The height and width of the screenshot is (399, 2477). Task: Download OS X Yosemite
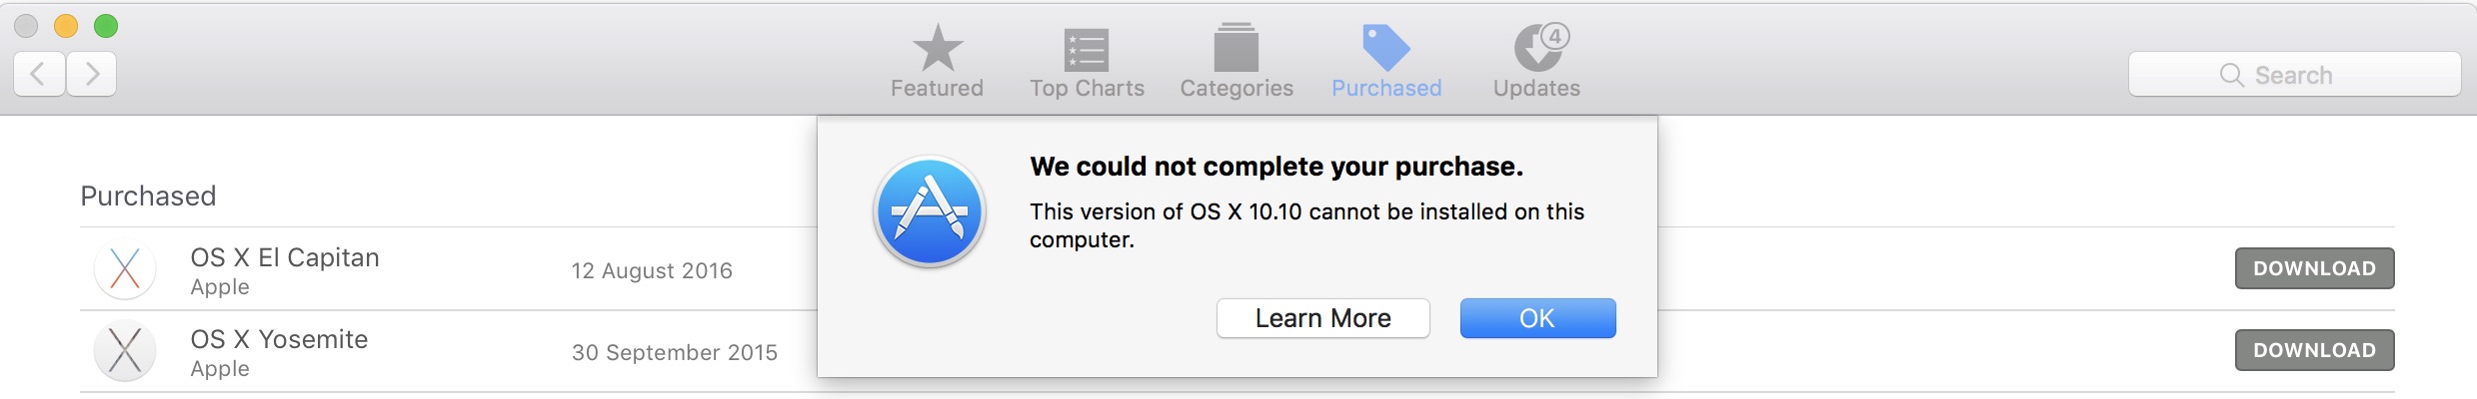[x=2314, y=350]
